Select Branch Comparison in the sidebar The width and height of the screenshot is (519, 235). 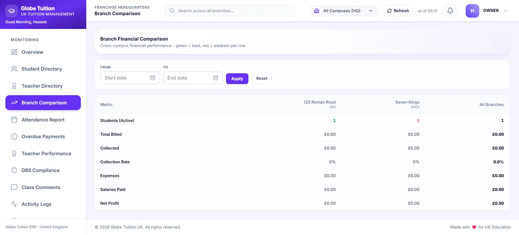click(43, 103)
